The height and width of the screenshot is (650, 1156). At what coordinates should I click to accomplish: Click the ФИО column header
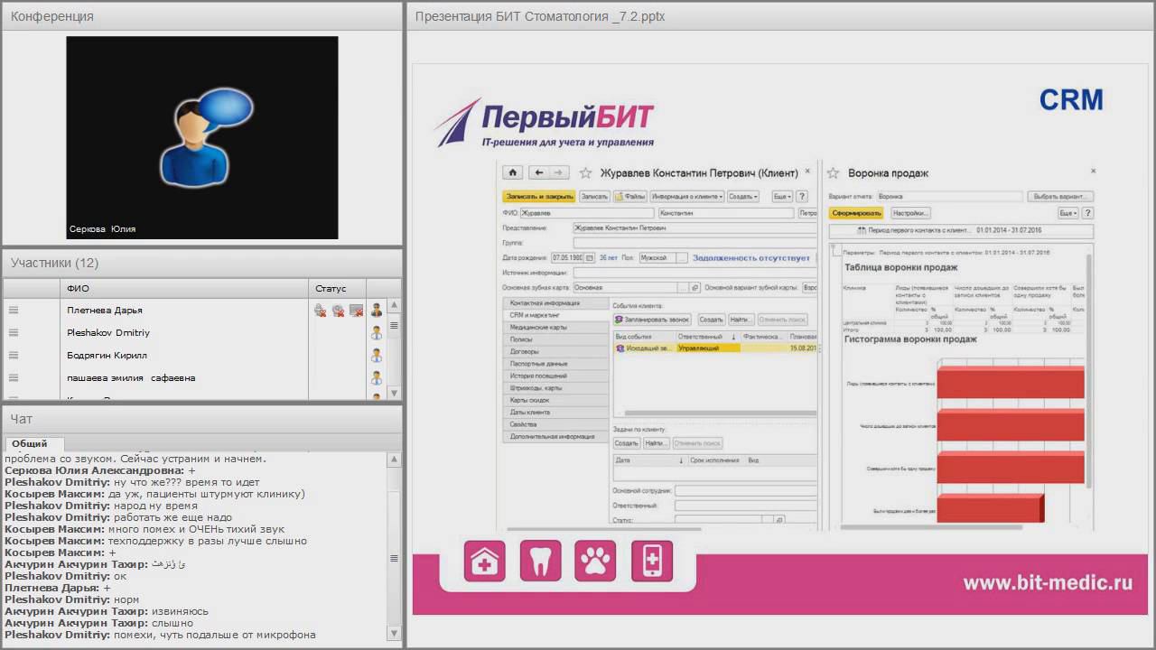(185, 289)
